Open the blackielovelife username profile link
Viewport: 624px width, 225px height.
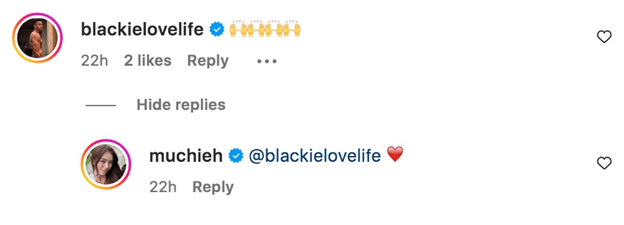coord(143,29)
